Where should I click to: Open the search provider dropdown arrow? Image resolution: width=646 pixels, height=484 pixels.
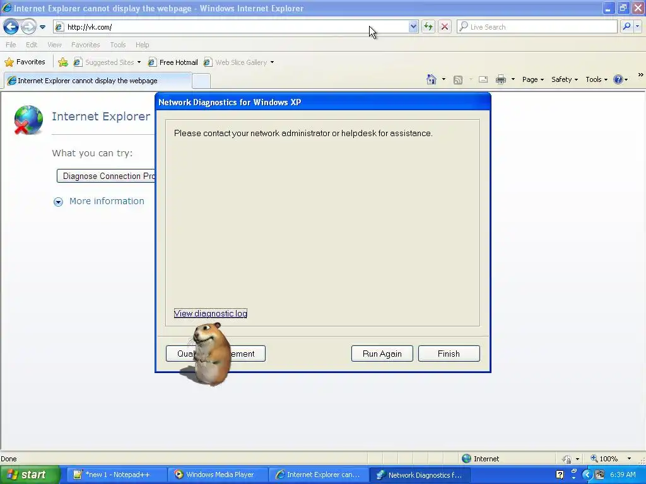click(x=637, y=26)
